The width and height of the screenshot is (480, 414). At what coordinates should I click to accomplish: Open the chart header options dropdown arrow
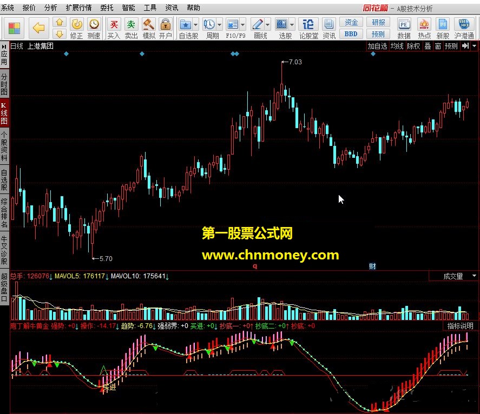click(474, 46)
